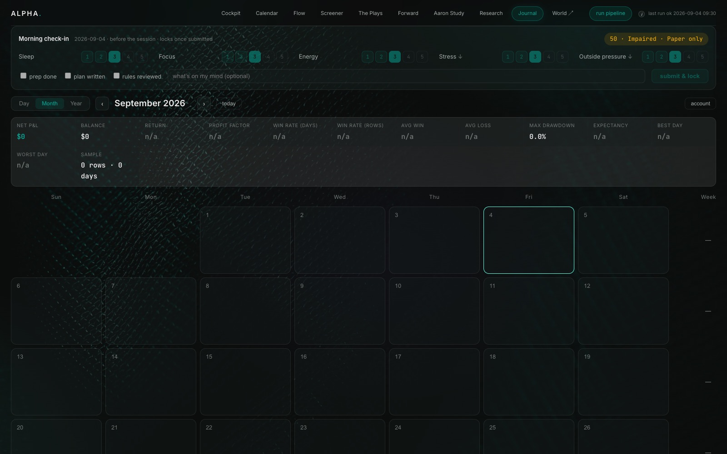Open the Cockpit tab

coord(231,13)
